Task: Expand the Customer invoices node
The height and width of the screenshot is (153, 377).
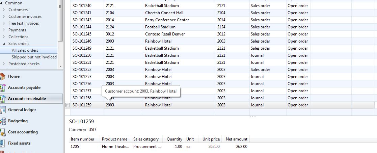Action: [4, 17]
